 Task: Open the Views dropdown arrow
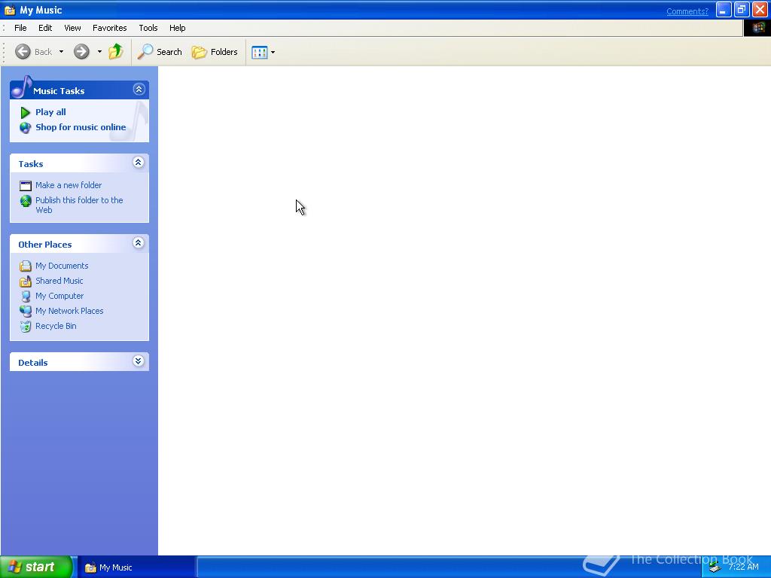[273, 52]
